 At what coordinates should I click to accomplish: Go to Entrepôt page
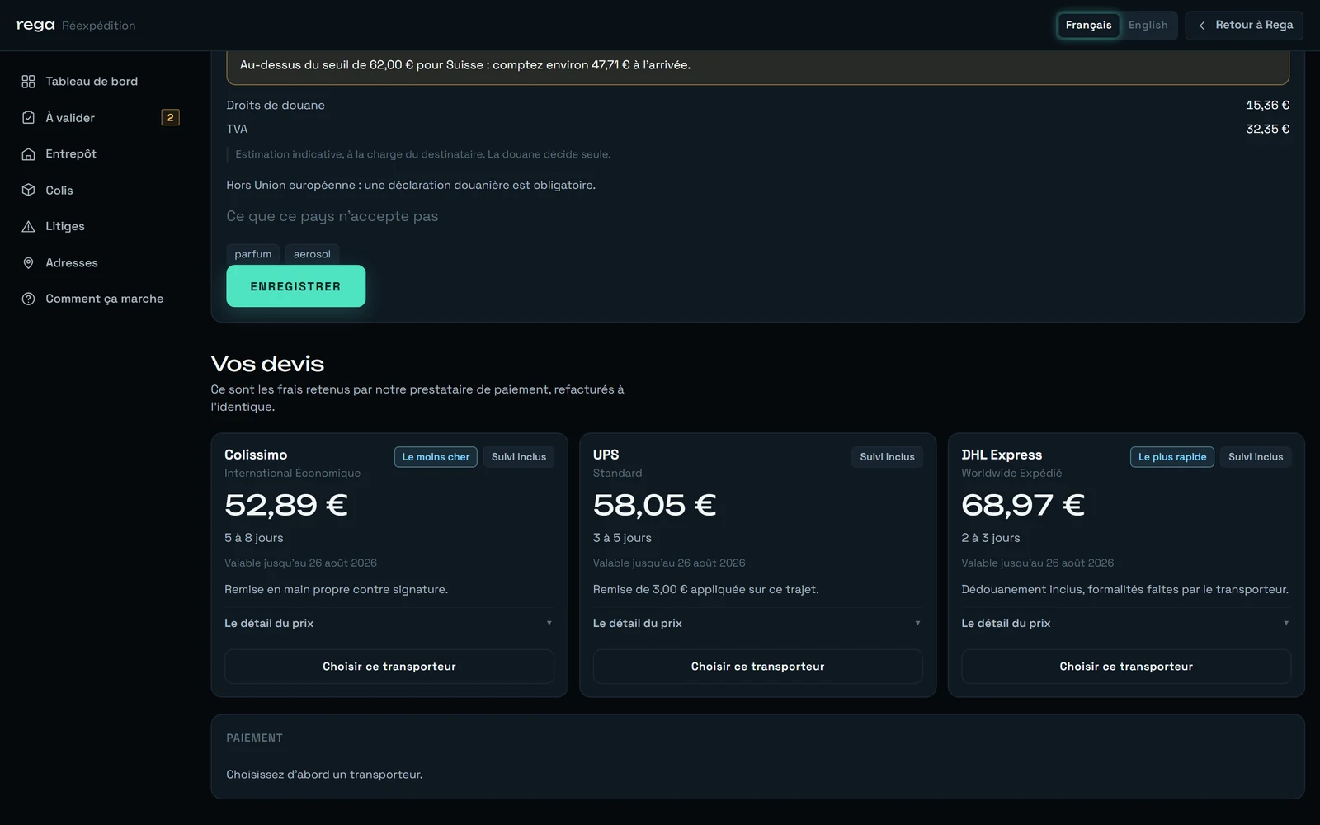pos(101,154)
